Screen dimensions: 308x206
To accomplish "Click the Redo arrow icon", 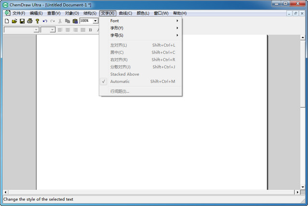I will (x=53, y=21).
